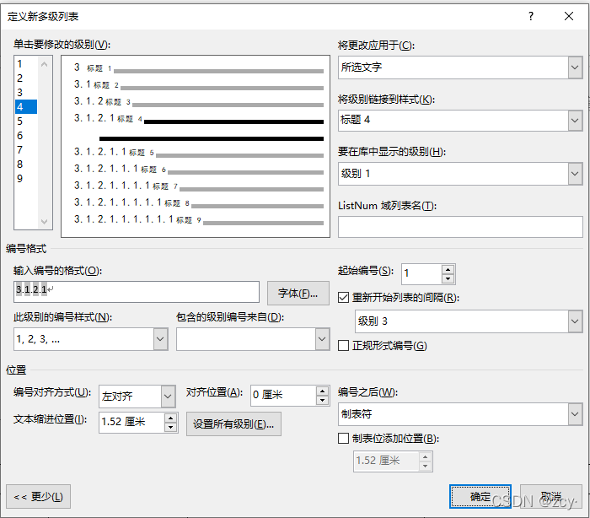
Task: Open the 将更改应用于 dropdown
Action: point(575,67)
